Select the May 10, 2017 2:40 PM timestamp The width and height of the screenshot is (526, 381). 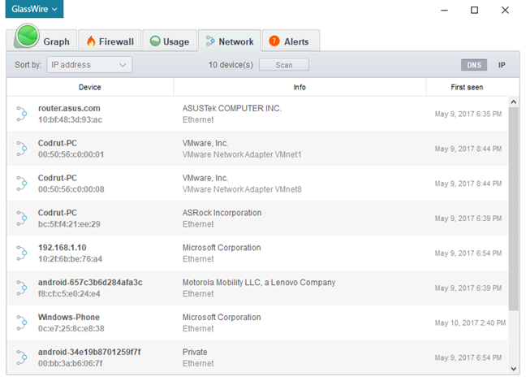coord(470,323)
